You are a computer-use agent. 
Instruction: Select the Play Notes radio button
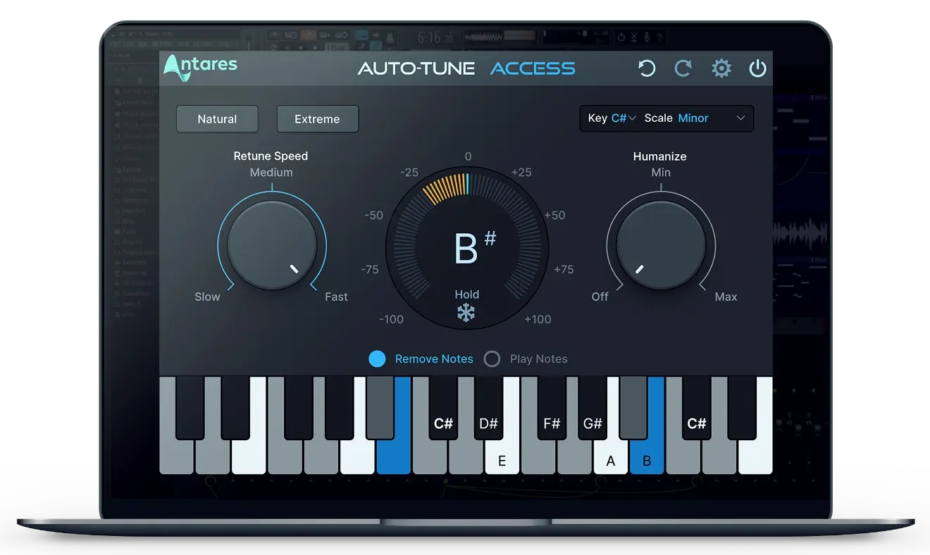pos(492,359)
